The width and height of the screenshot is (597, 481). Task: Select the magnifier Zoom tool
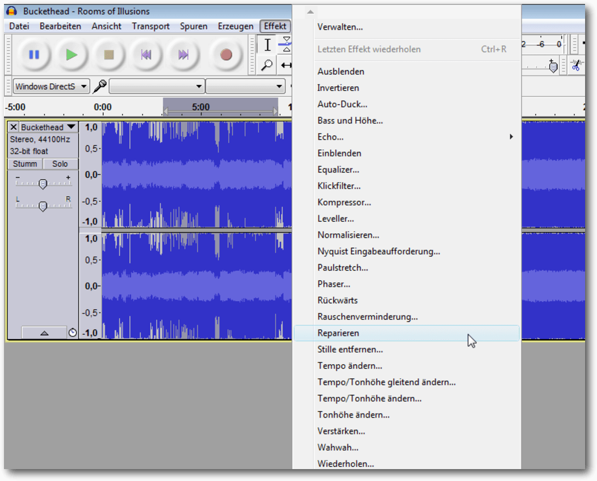click(x=267, y=65)
